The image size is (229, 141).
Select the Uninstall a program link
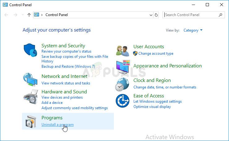pyautogui.click(x=58, y=125)
